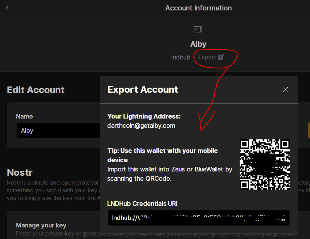Close the Export Account dialog
The width and height of the screenshot is (310, 239).
pos(285,90)
